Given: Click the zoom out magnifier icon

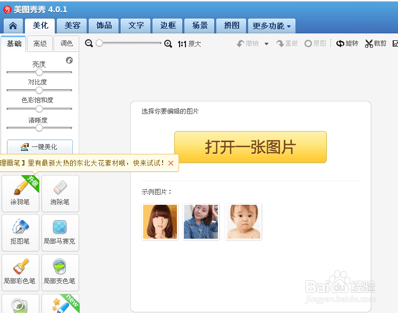Looking at the screenshot, I should (89, 44).
